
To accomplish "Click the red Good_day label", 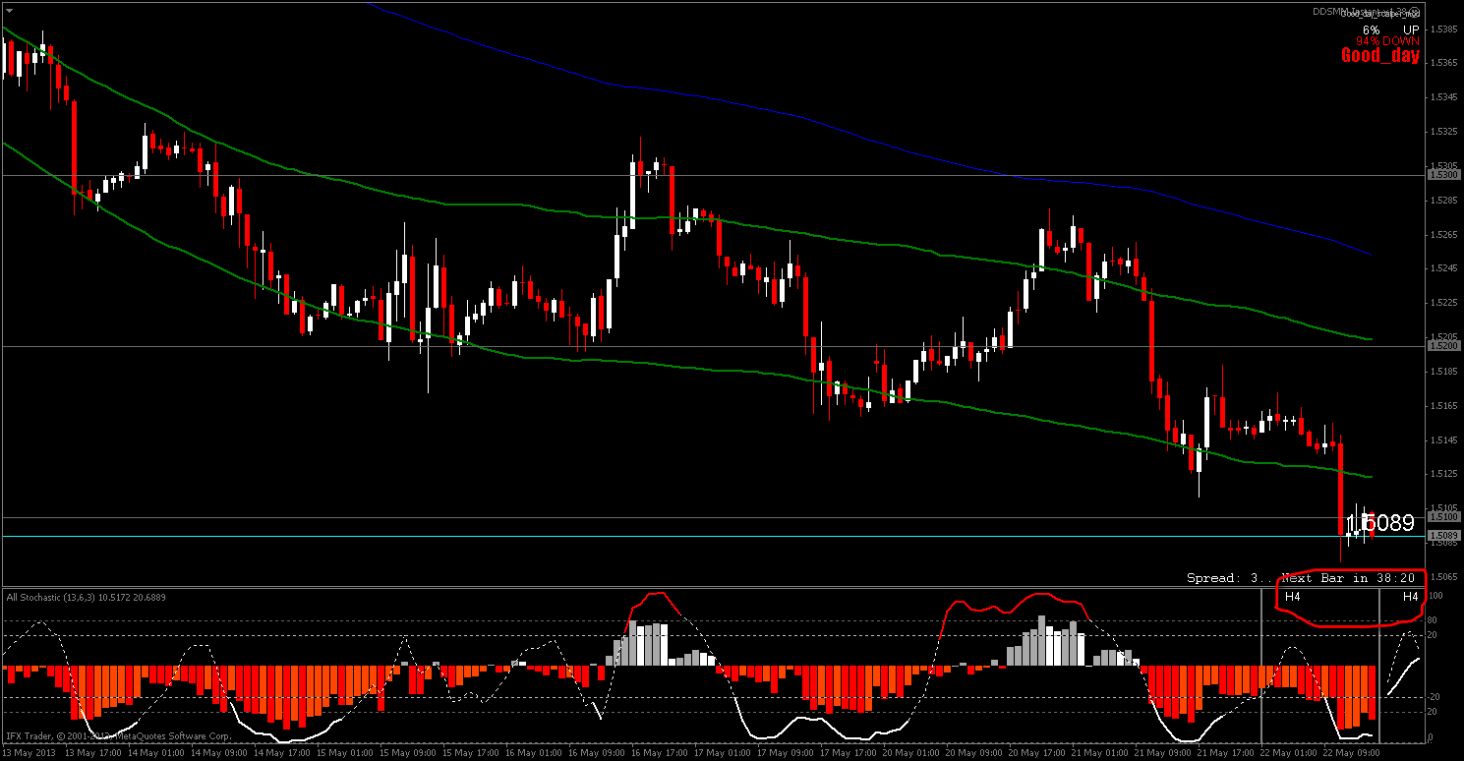I will [x=1380, y=55].
